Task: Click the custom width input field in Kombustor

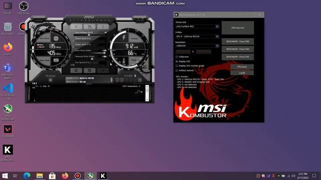Action: point(183,51)
